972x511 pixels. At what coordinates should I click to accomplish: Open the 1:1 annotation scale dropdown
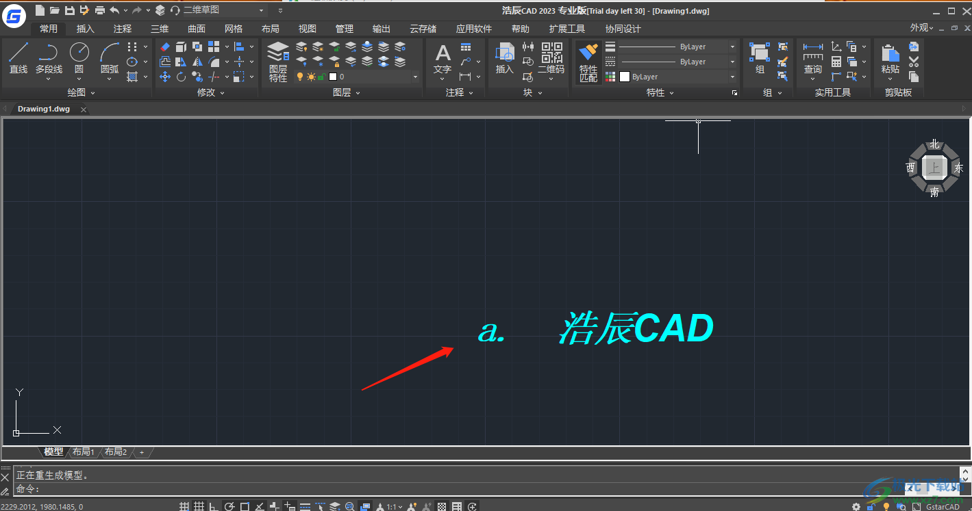394,507
